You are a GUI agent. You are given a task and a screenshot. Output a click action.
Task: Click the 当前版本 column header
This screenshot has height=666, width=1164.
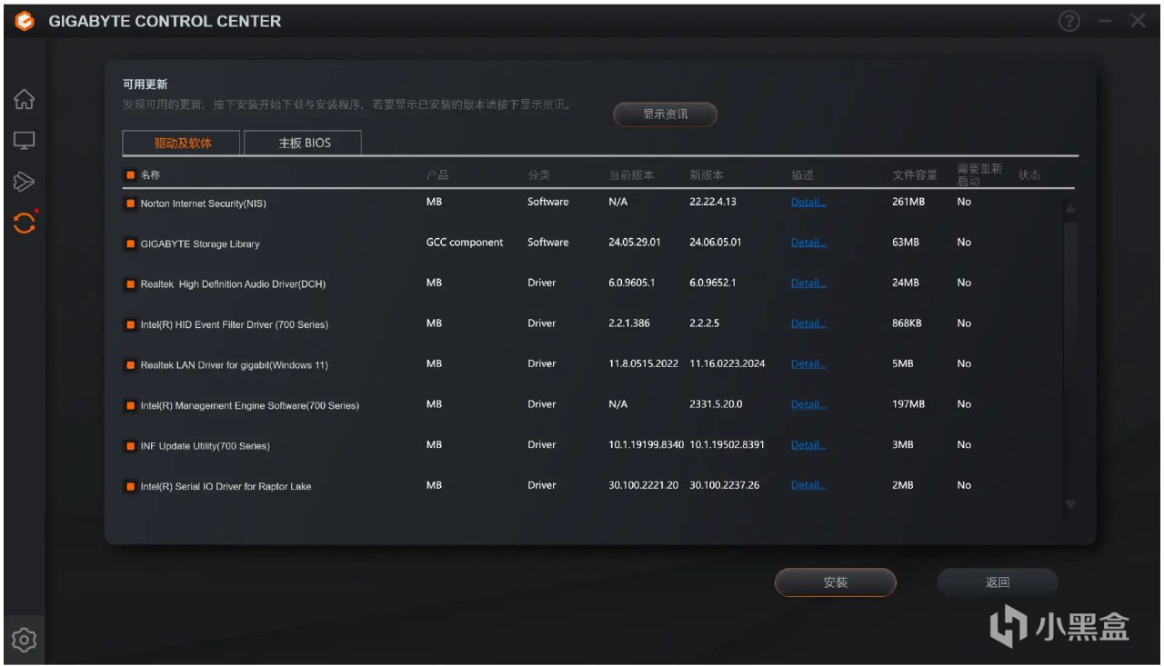[631, 174]
